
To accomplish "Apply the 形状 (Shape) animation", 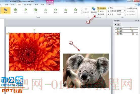I will click(75, 11).
